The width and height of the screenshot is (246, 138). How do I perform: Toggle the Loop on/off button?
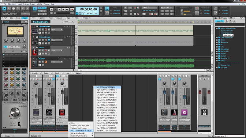click(x=107, y=9)
